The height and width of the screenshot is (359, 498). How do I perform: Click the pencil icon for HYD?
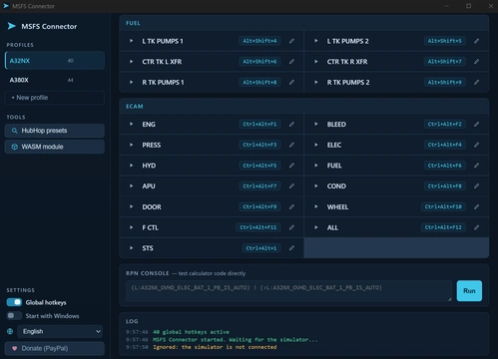click(x=291, y=166)
